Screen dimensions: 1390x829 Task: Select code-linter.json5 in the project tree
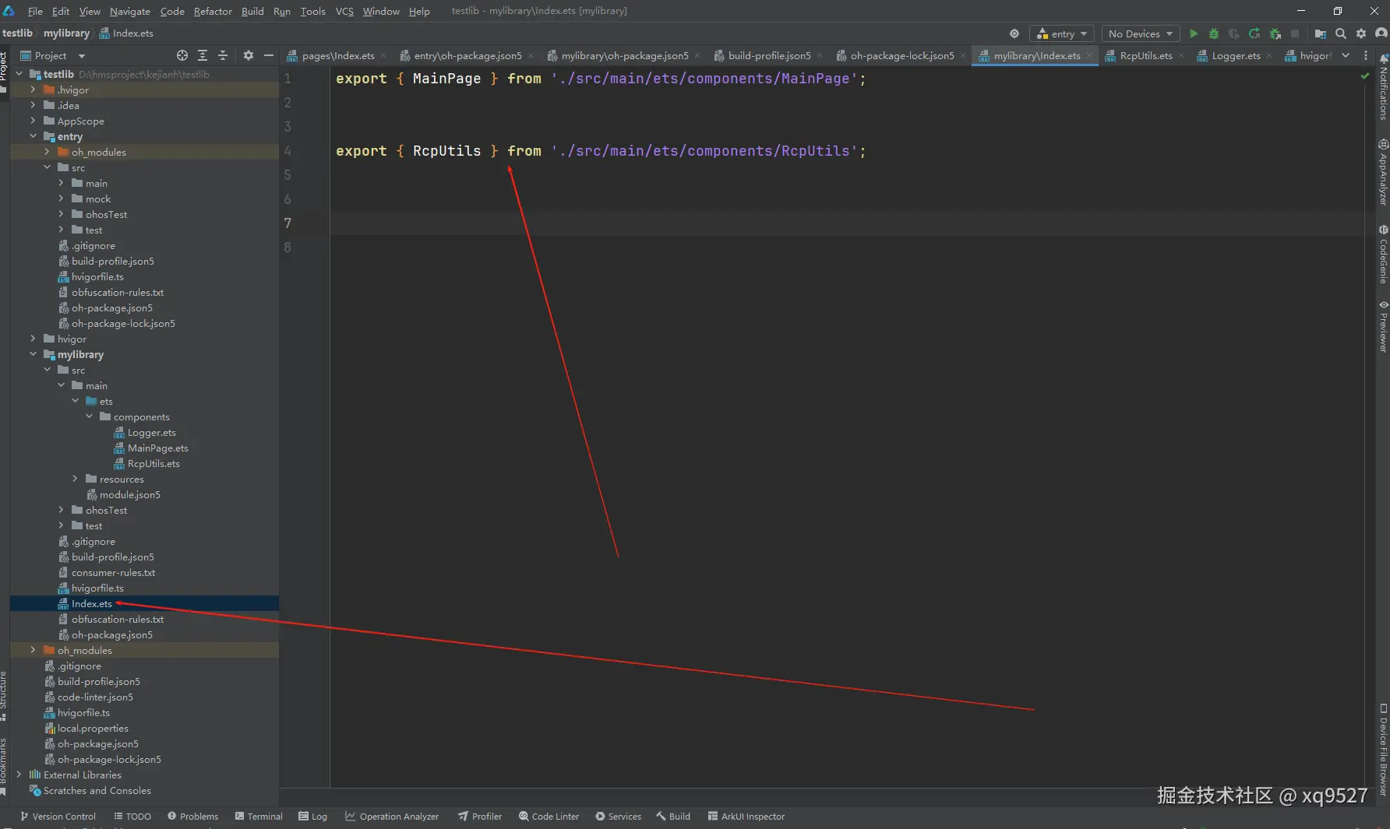95,697
